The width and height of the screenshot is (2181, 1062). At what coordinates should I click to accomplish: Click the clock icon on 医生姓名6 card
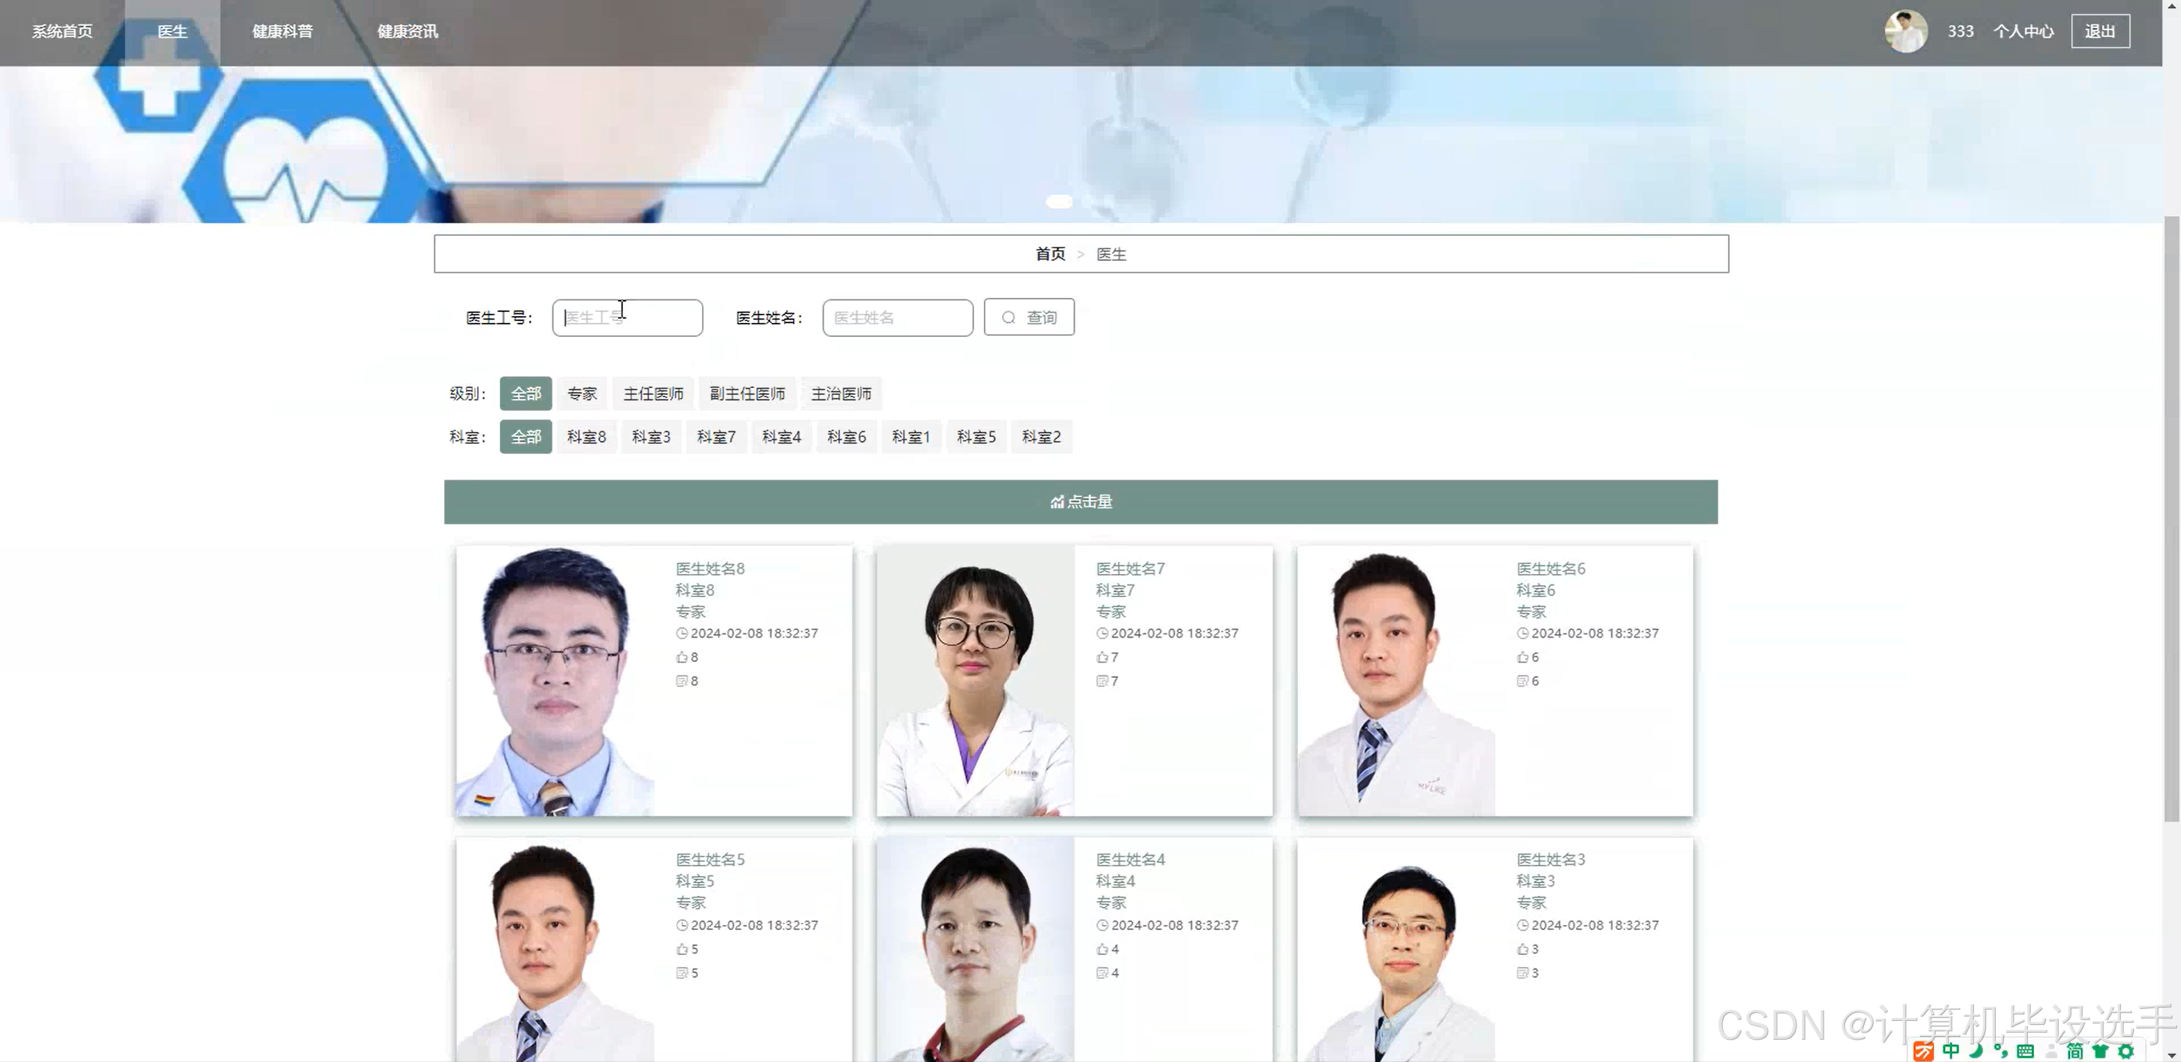coord(1522,633)
